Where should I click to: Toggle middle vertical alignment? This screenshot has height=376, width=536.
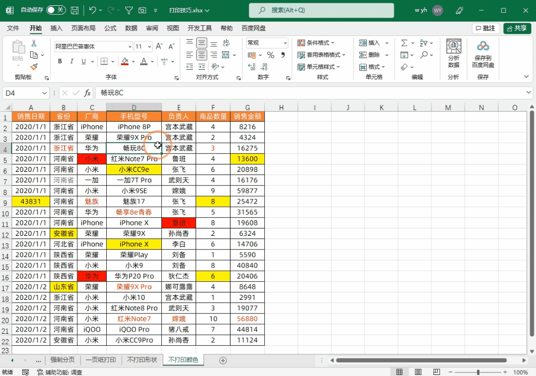202,43
